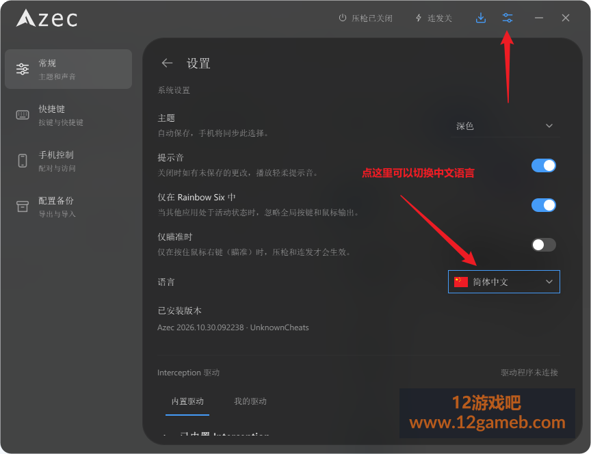Screen dimensions: 591x454
Task: Click the power icon beside 压枪已关闭
Action: 342,18
